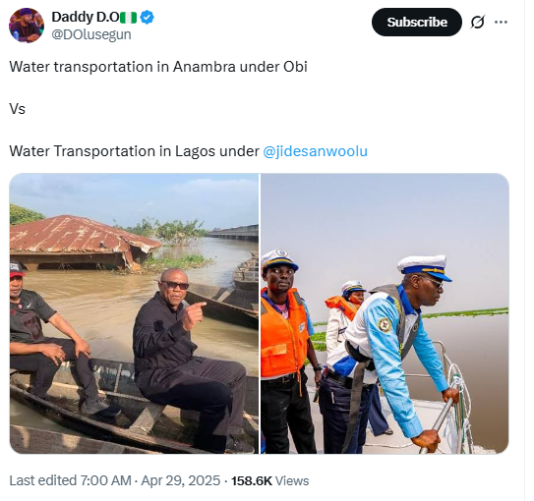View the flooded canoe photo on the left
The image size is (534, 501).
click(x=134, y=313)
